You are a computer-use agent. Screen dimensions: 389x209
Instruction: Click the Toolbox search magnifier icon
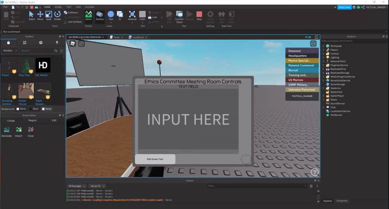pos(56,51)
